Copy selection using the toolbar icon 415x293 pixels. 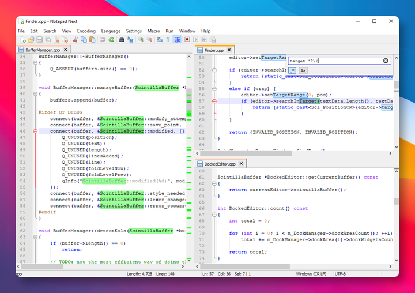[x=84, y=40]
